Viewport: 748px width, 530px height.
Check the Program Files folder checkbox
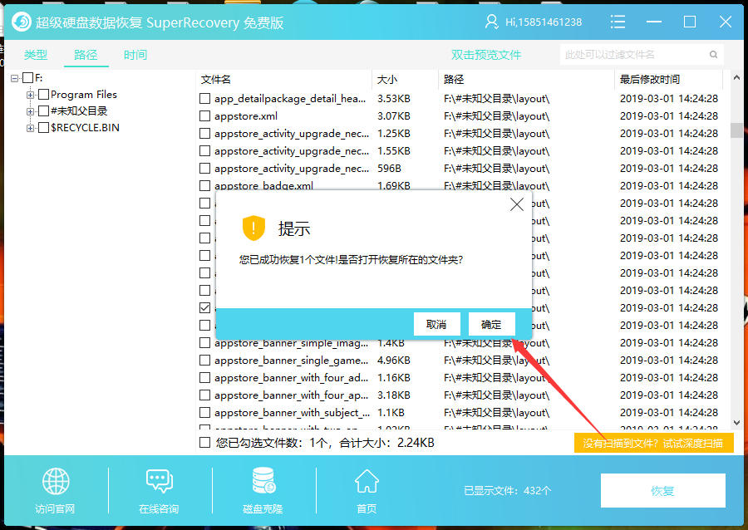coord(43,95)
